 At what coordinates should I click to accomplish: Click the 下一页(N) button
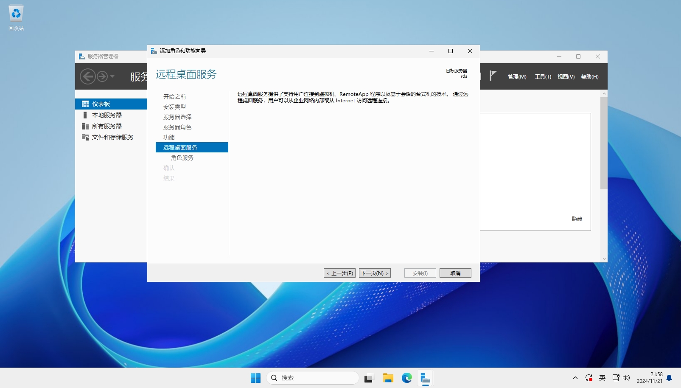coord(375,273)
